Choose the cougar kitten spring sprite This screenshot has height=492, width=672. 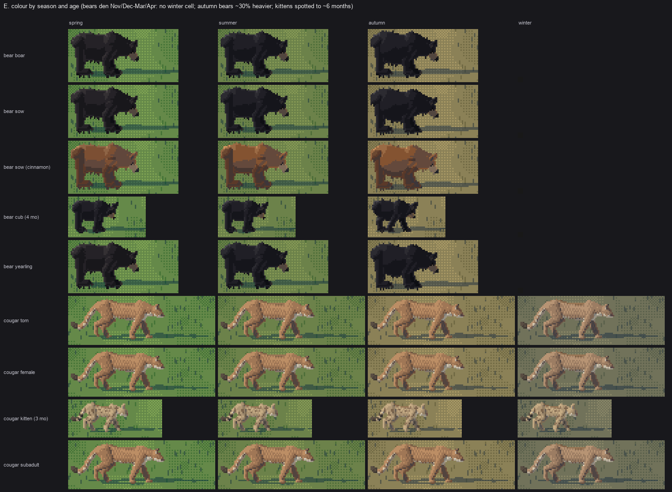tap(115, 418)
